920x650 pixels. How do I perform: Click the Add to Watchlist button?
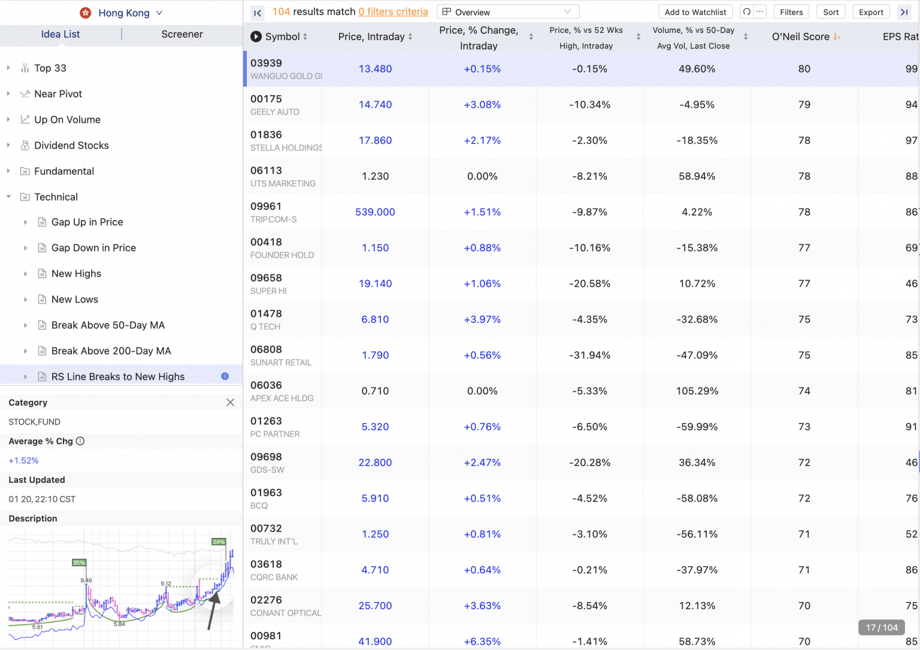[695, 11]
